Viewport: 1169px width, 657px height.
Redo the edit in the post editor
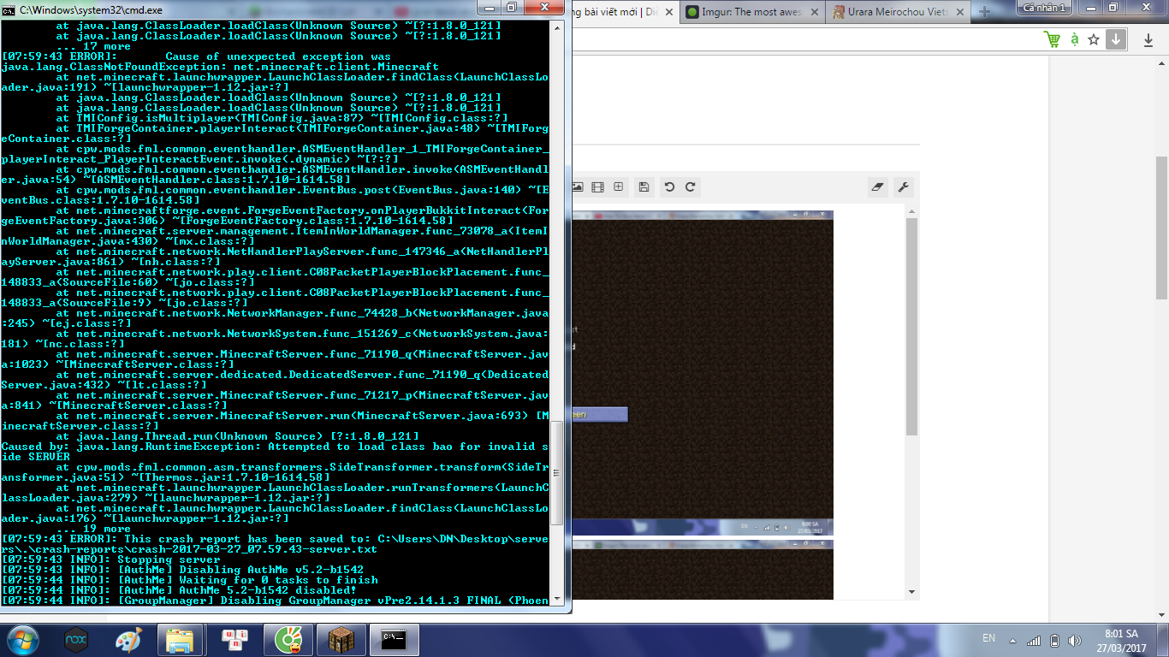click(690, 186)
